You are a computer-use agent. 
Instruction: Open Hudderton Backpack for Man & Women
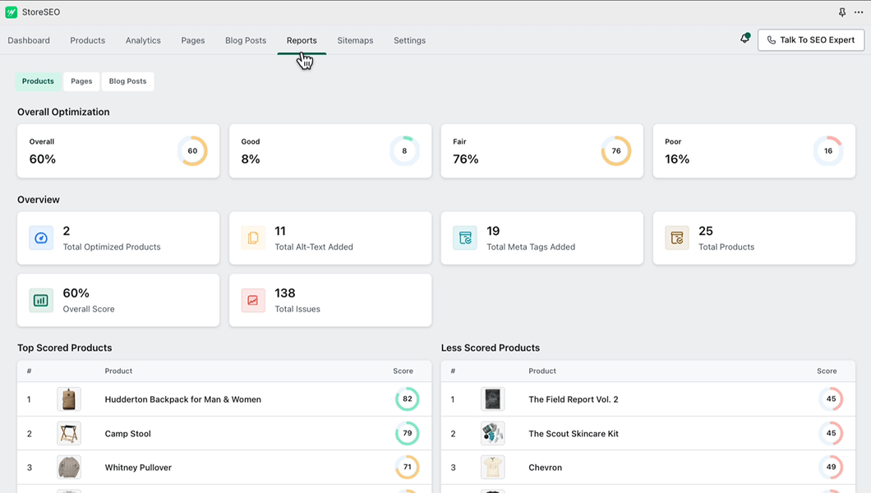(x=182, y=399)
